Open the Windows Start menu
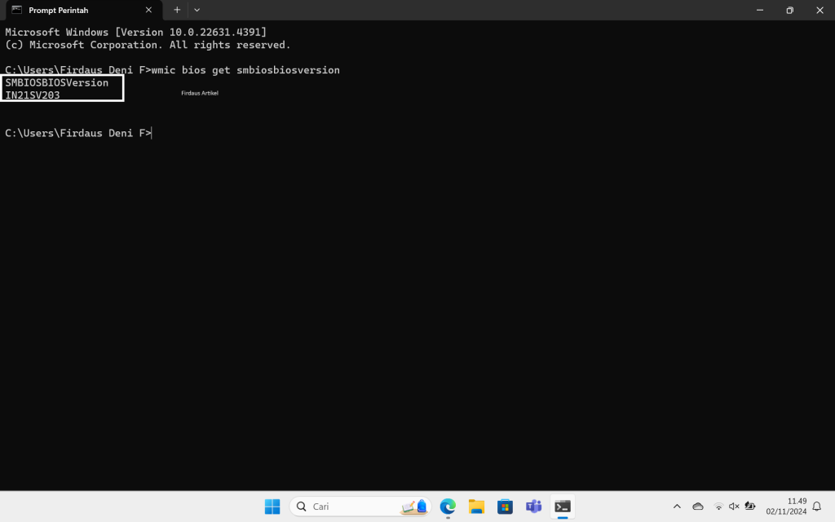835x522 pixels. [x=272, y=507]
